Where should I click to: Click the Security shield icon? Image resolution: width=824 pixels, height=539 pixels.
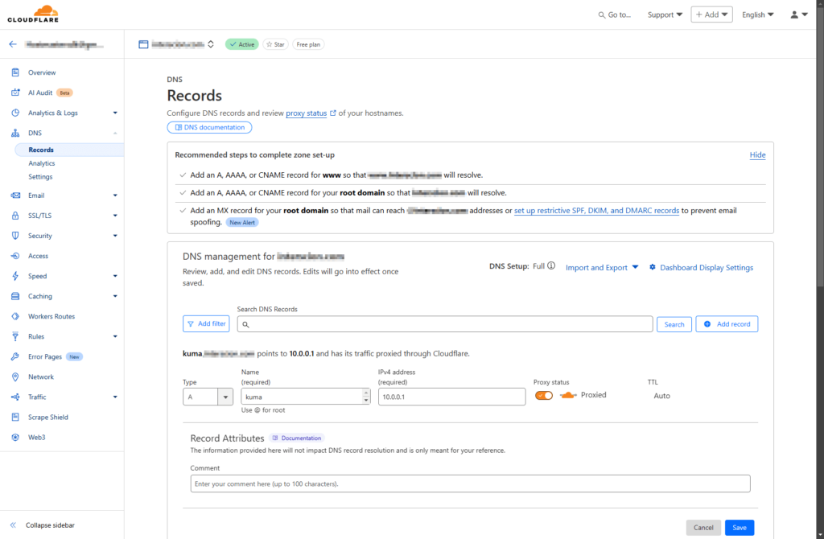tap(15, 236)
